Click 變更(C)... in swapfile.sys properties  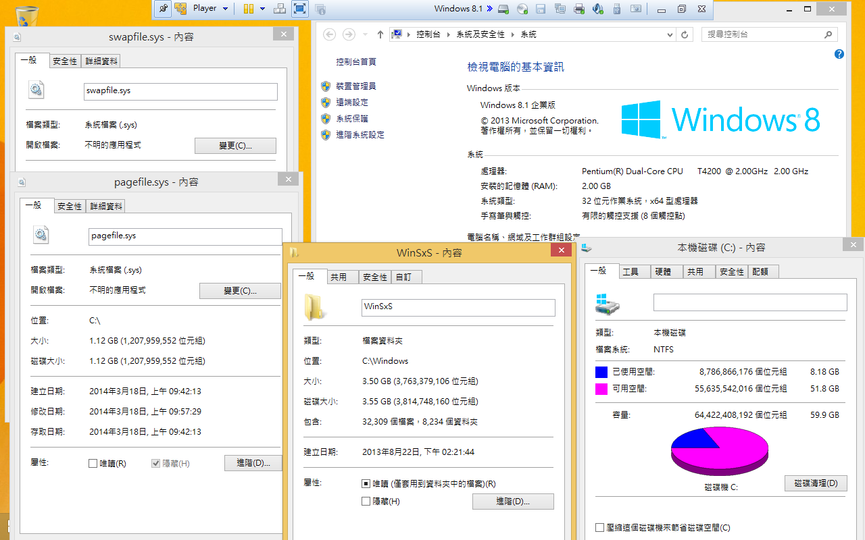[x=235, y=146]
